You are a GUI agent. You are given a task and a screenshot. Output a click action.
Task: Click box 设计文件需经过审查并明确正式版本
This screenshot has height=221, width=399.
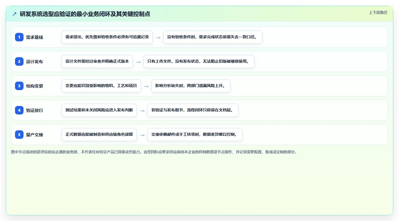coord(97,61)
